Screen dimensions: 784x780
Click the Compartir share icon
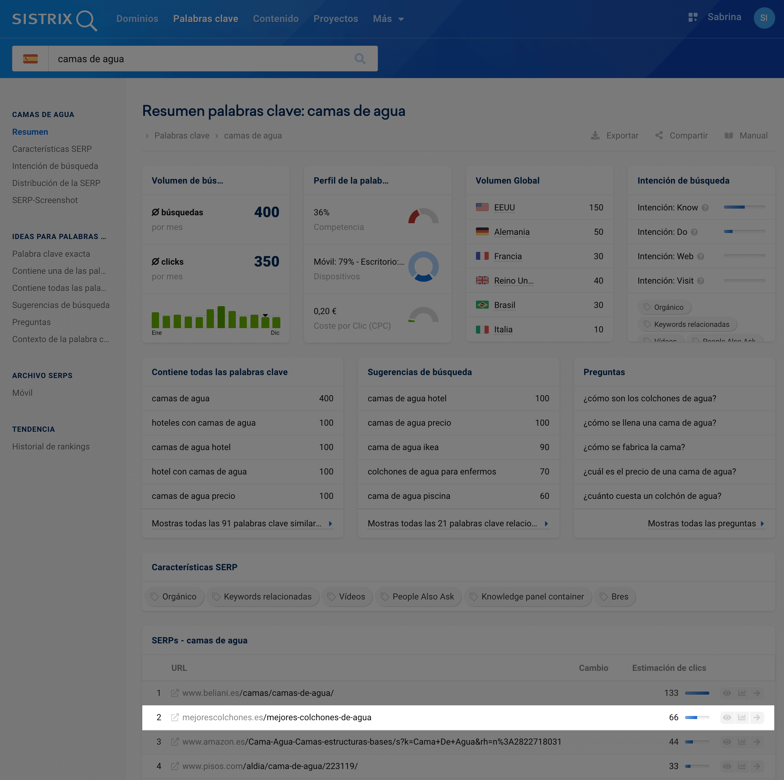[x=659, y=136]
